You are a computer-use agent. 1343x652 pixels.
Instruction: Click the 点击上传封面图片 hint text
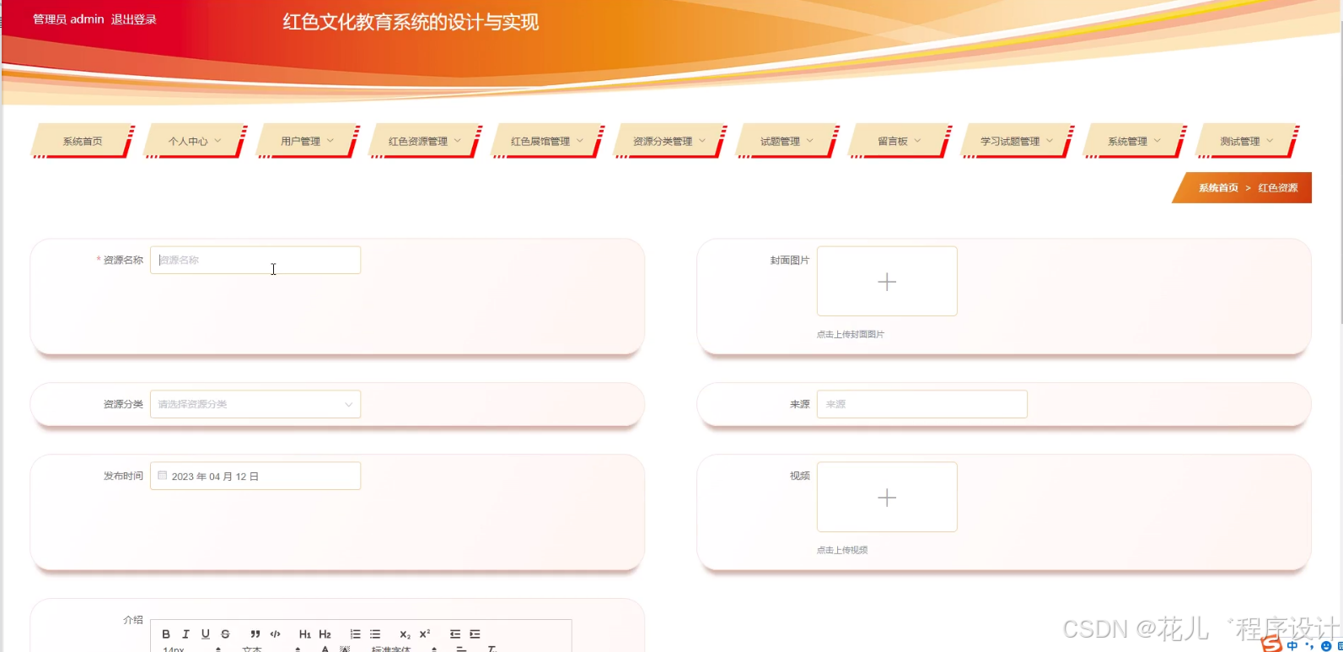pyautogui.click(x=851, y=335)
